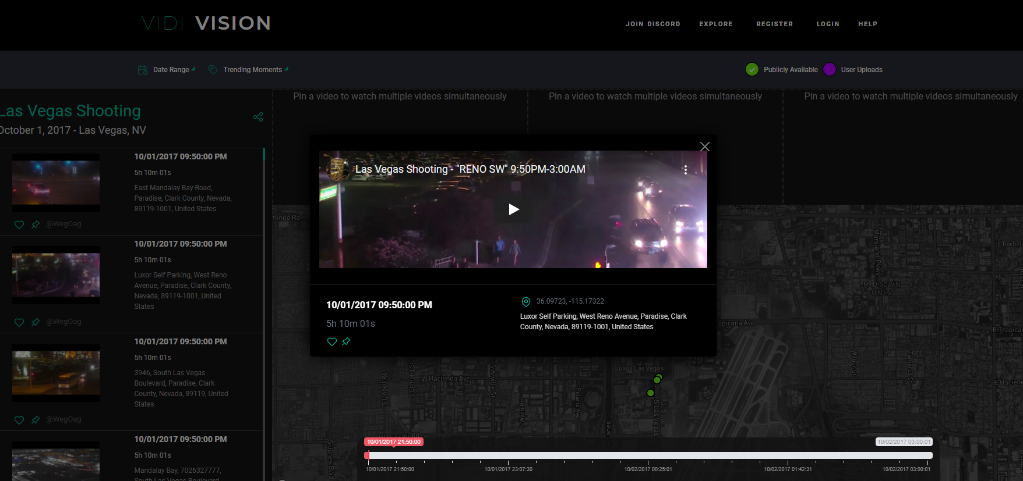Viewport: 1023px width, 481px height.
Task: Click the coordinates 36.09723, -115.17322
Action: (x=570, y=301)
